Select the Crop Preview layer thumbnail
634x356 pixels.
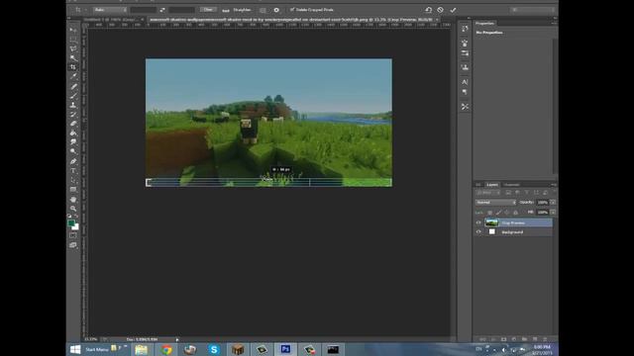[x=491, y=222]
